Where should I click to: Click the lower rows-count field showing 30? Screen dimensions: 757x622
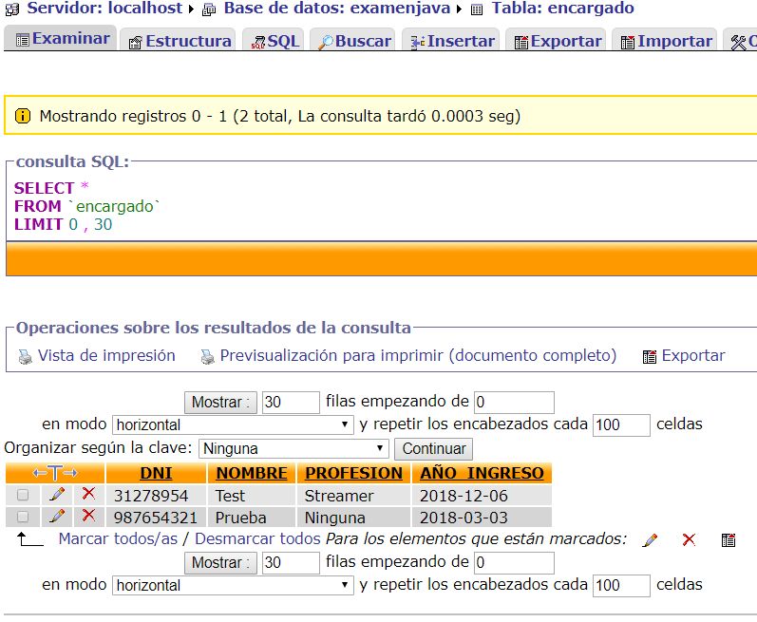[291, 562]
